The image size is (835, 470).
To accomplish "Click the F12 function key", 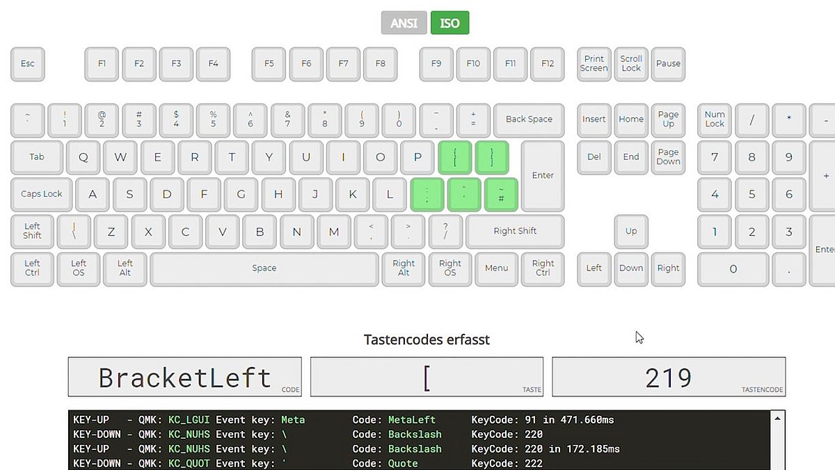I will (548, 64).
